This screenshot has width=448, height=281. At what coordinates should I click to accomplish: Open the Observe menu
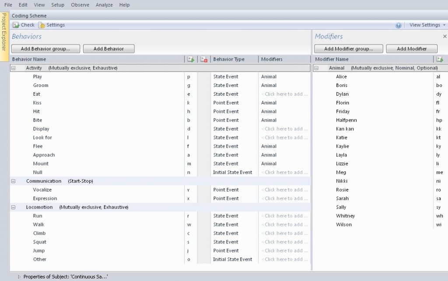click(x=80, y=5)
